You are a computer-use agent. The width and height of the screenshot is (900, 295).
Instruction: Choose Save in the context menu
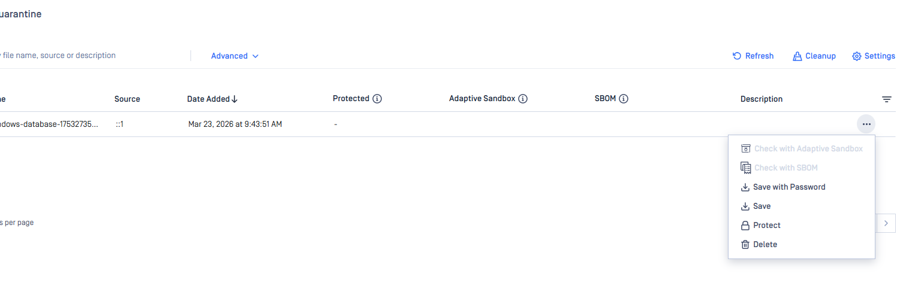point(761,206)
